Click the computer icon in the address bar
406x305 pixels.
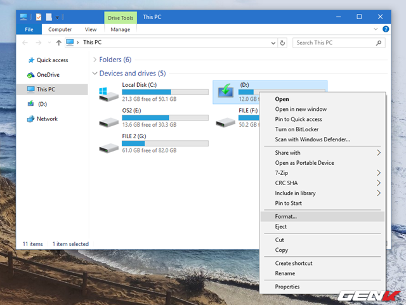click(x=70, y=42)
